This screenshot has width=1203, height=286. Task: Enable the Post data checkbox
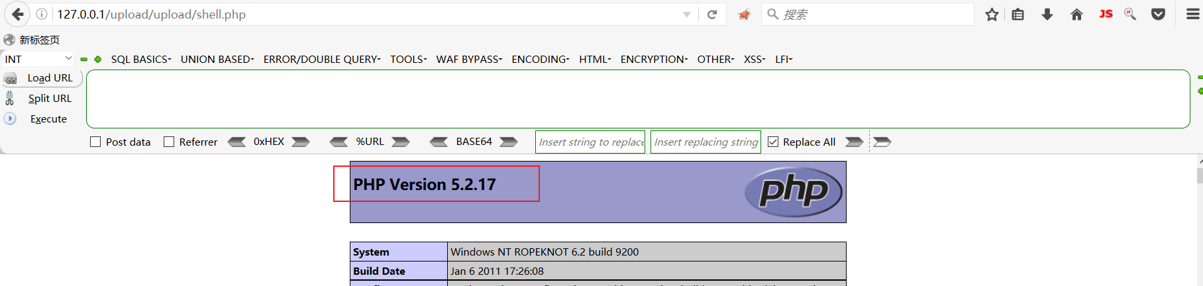coord(95,142)
